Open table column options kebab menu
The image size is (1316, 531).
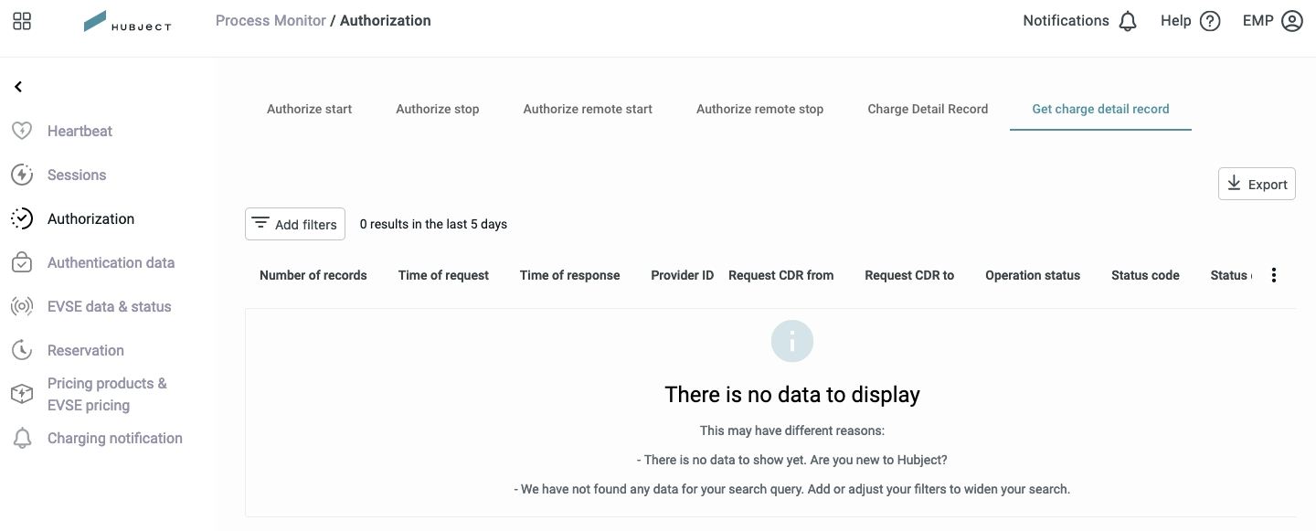[x=1274, y=275]
